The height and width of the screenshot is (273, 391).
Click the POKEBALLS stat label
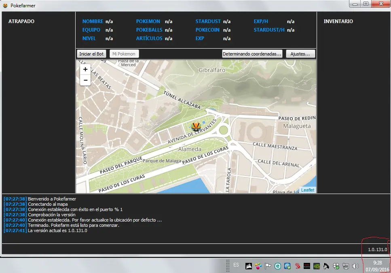[149, 30]
